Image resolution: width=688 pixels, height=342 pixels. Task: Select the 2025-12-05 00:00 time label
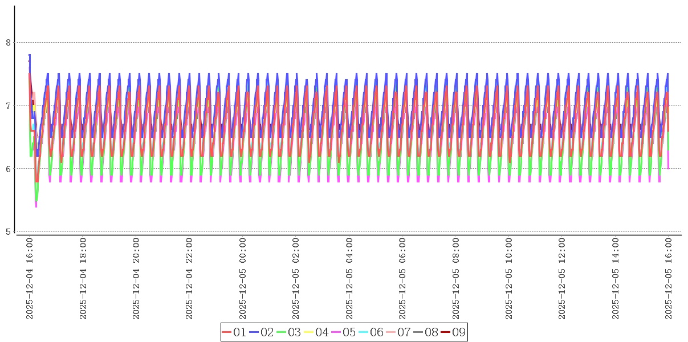pos(243,279)
